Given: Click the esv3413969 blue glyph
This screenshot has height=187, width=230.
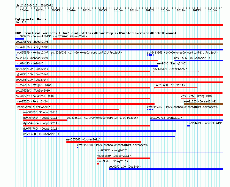Looking at the screenshot, I should [150, 55].
